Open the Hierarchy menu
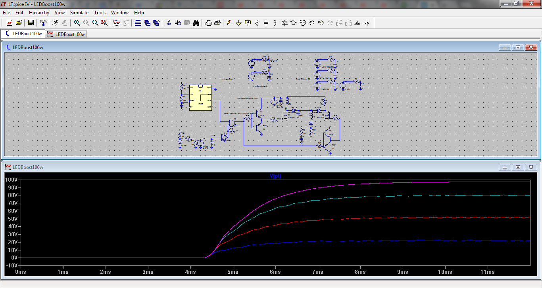The height and width of the screenshot is (288, 542). point(39,13)
